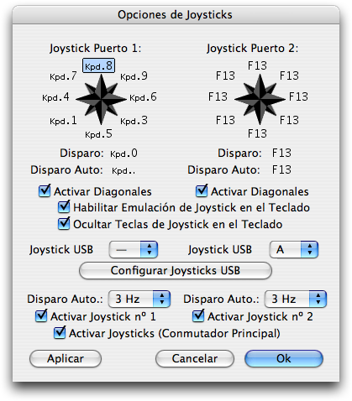Image resolution: width=352 pixels, height=401 pixels.
Task: Click the Joystick Port 1 compass star
Action: [x=101, y=99]
